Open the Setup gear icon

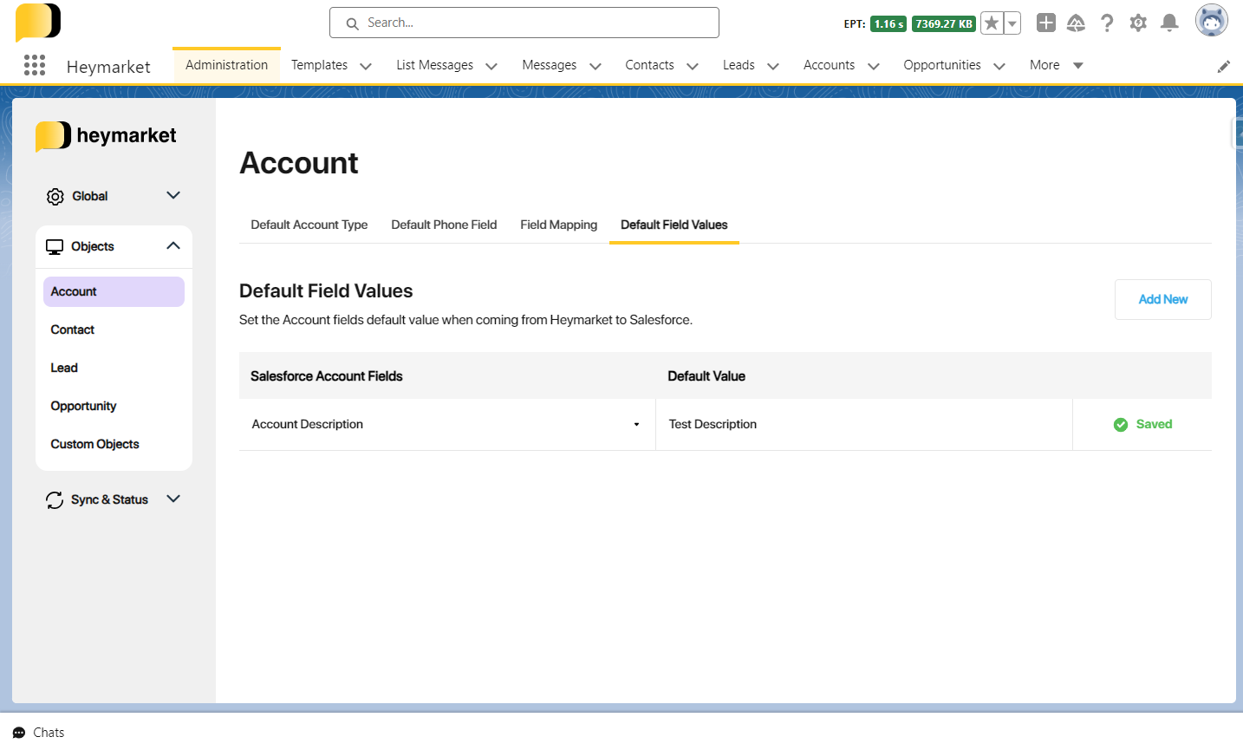pos(1138,23)
